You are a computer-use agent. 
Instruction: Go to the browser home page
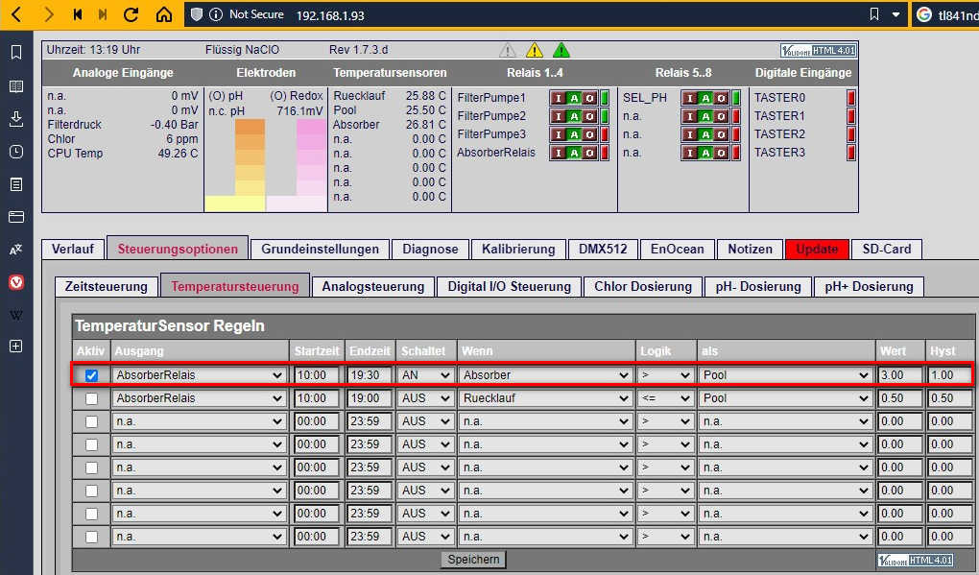click(x=163, y=14)
